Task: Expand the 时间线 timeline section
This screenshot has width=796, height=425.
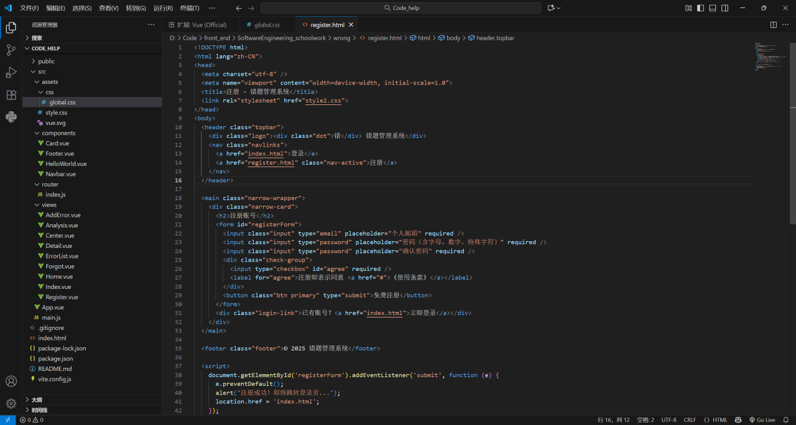Action: coord(92,410)
